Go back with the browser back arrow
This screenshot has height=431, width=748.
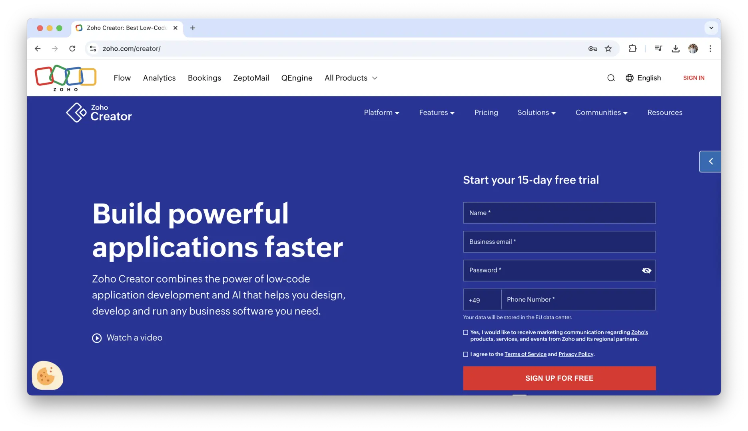click(38, 49)
